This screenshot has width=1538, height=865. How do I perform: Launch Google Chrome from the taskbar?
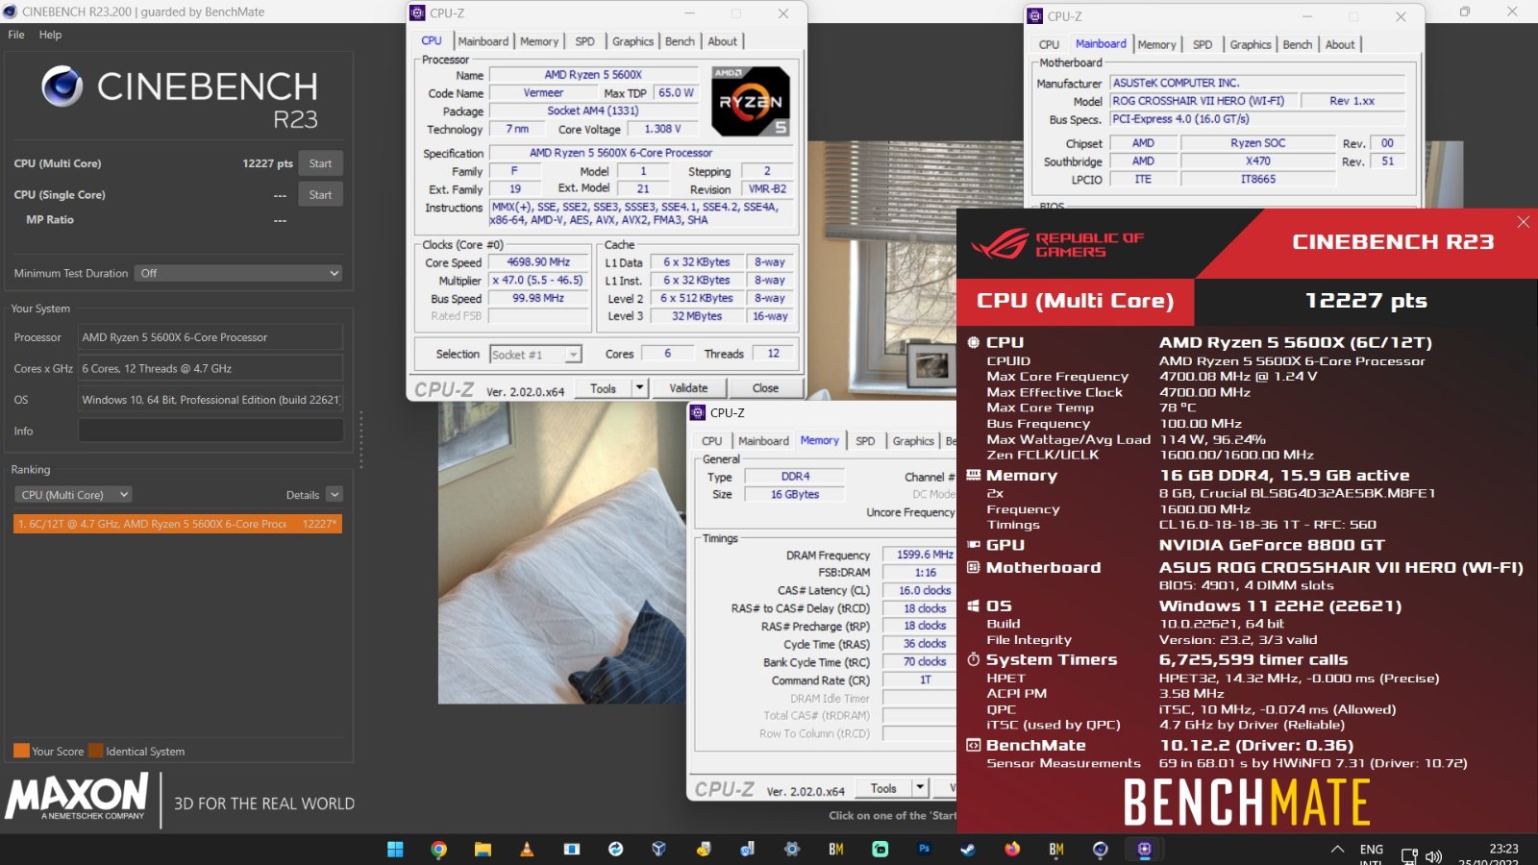tap(438, 849)
